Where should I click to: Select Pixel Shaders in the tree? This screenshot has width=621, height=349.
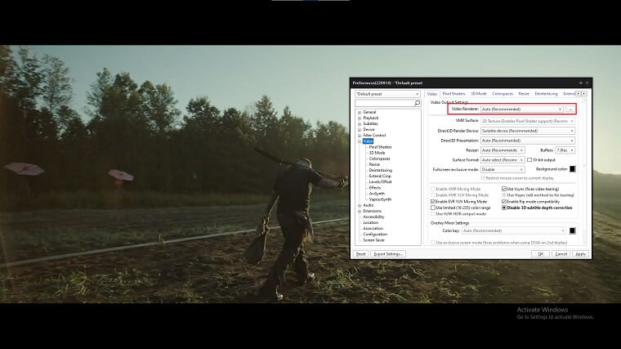[380, 147]
